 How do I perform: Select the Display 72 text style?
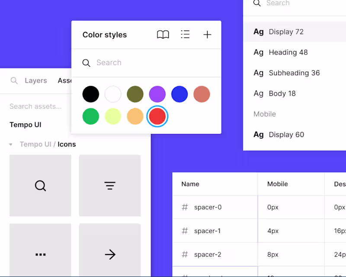(287, 32)
